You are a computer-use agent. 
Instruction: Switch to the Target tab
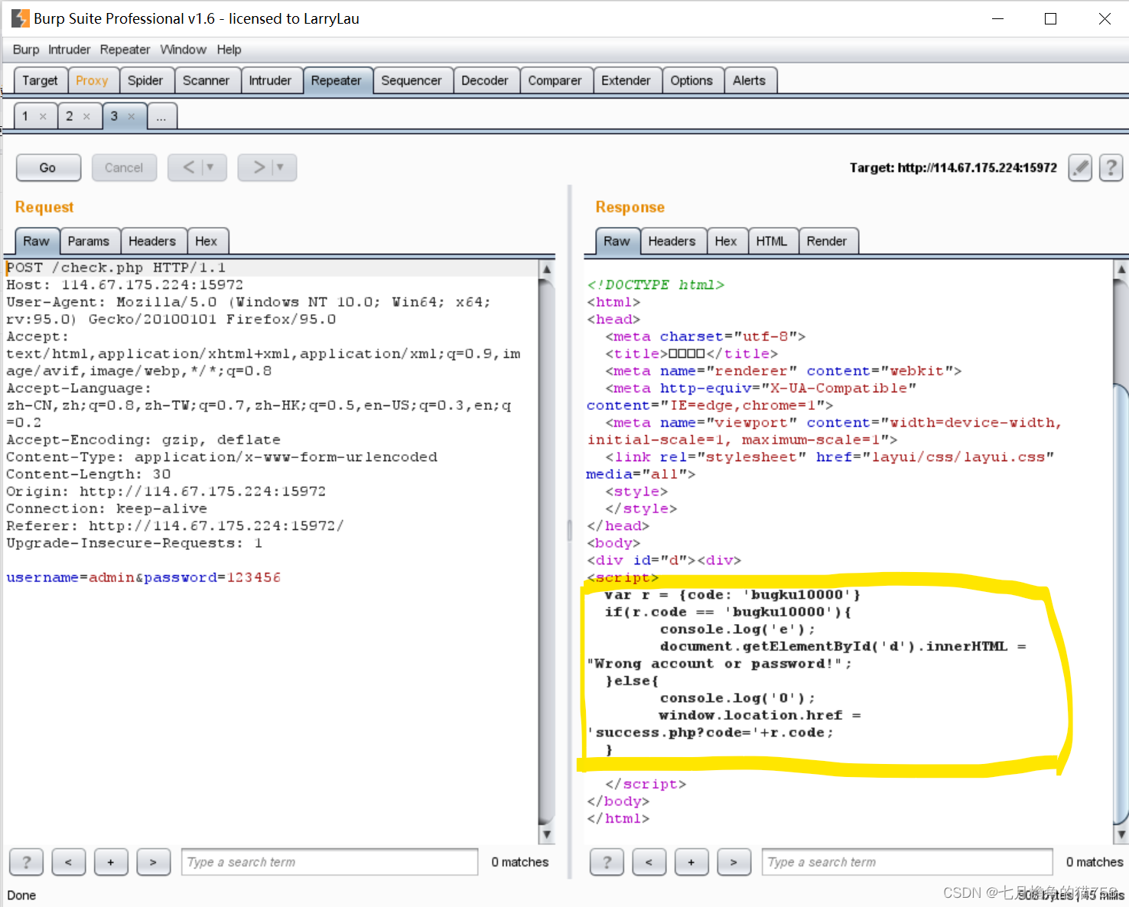tap(40, 80)
